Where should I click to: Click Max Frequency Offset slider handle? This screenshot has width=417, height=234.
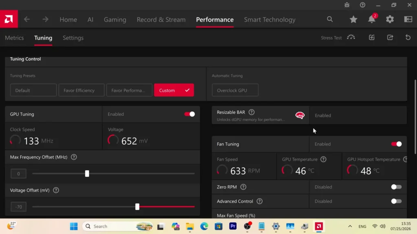87,173
